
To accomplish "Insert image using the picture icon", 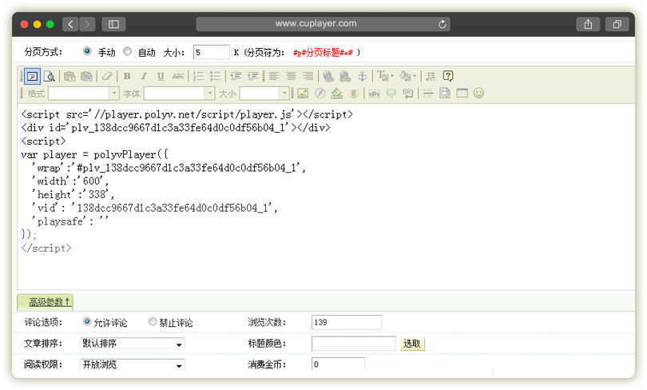I will (303, 94).
